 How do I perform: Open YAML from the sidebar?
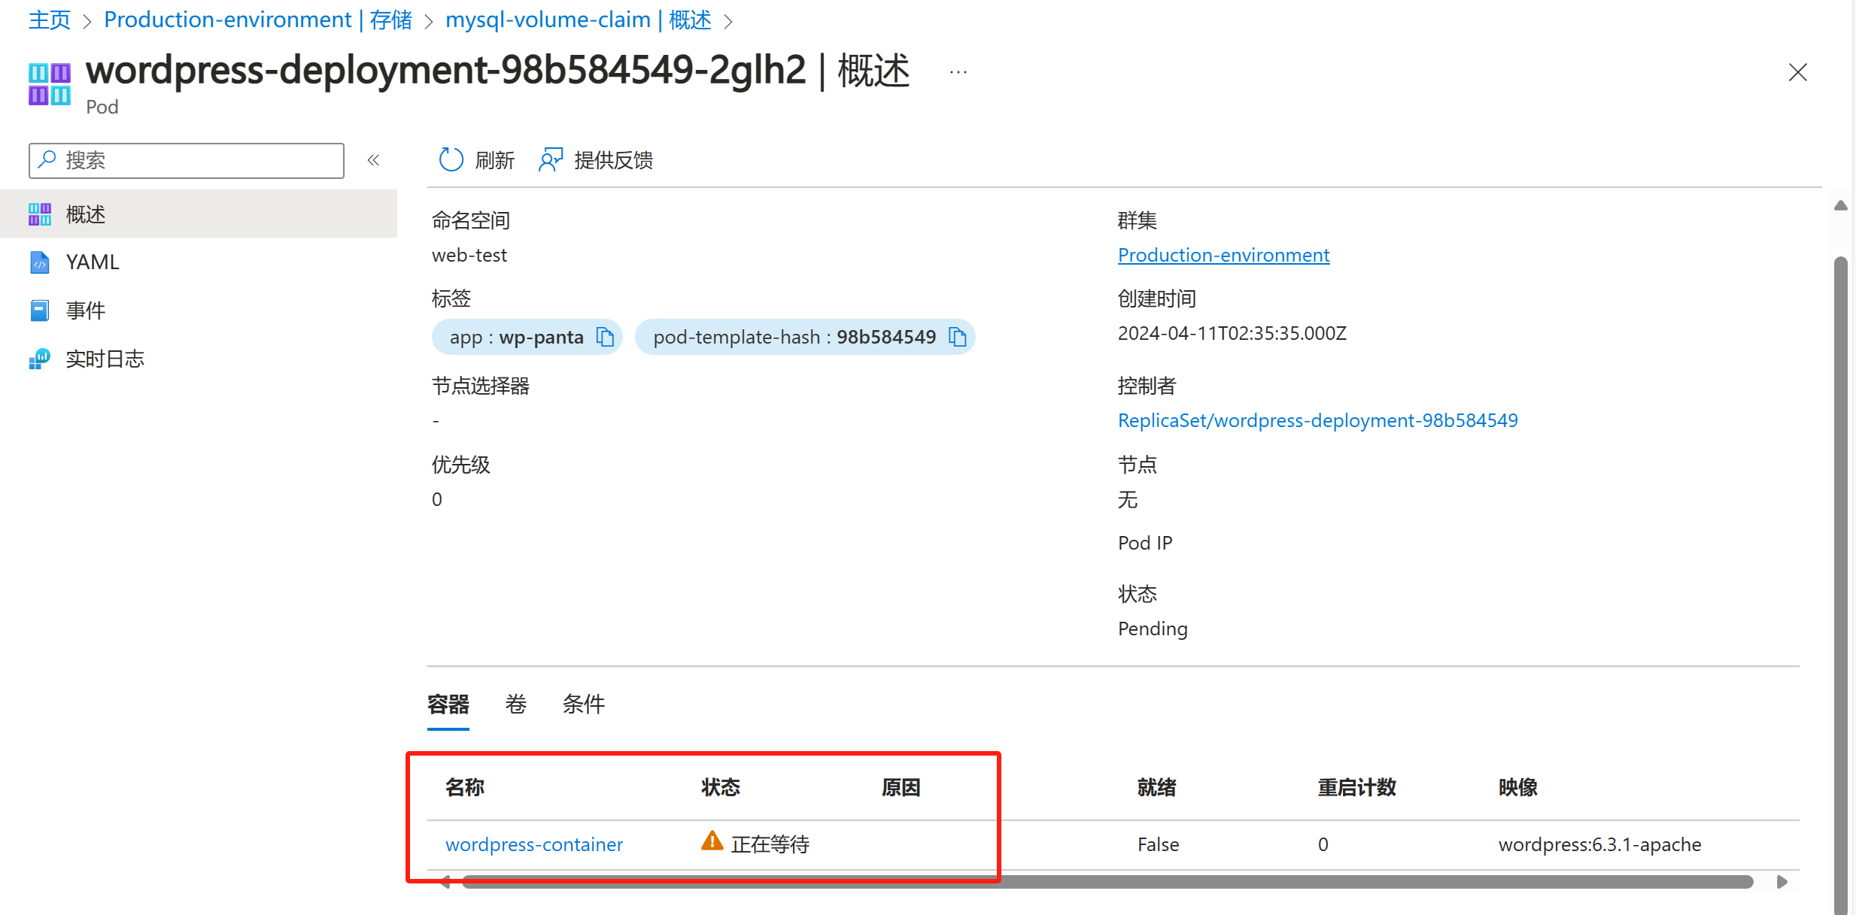point(92,262)
